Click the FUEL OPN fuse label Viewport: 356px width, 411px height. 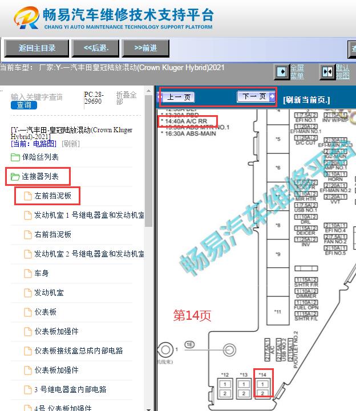[306, 307]
